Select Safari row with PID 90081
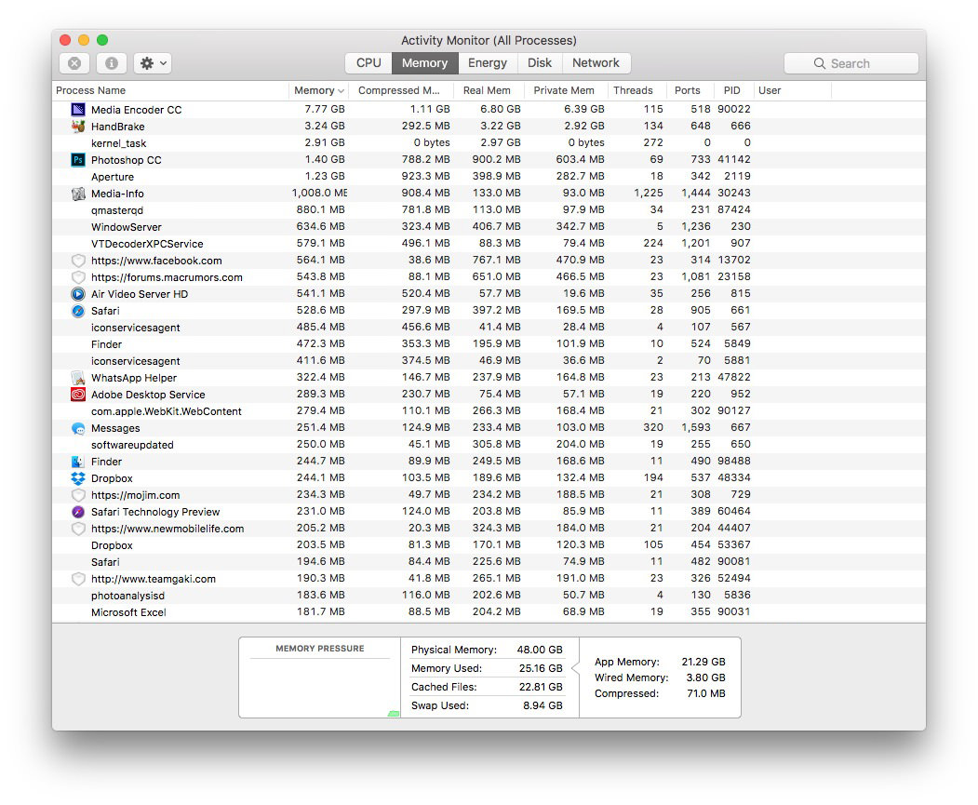This screenshot has height=805, width=978. pos(489,562)
